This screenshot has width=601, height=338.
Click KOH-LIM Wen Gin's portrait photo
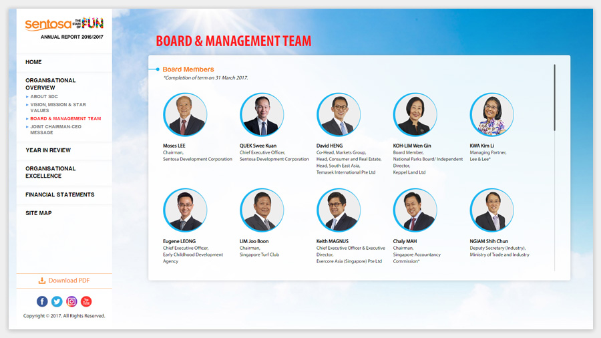tap(415, 115)
